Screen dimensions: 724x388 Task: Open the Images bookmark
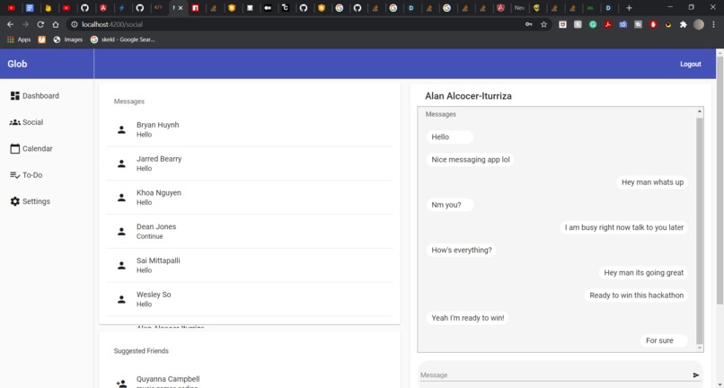68,40
